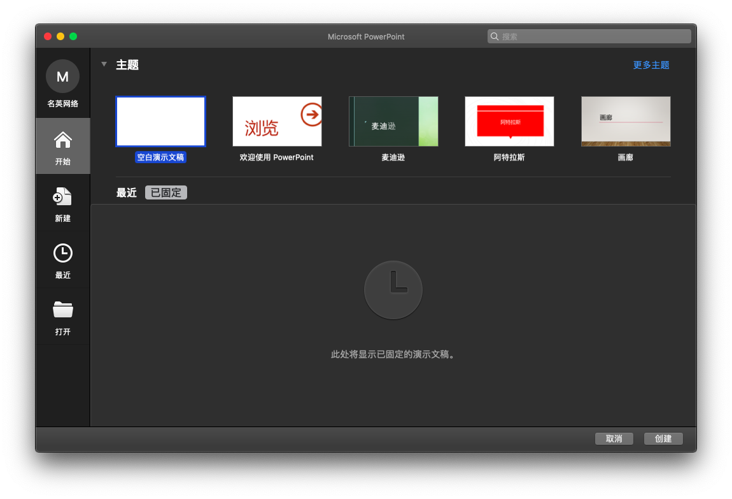Image resolution: width=732 pixels, height=499 pixels.
Task: Choose the 画廊 theme thumbnail
Action: [x=626, y=122]
